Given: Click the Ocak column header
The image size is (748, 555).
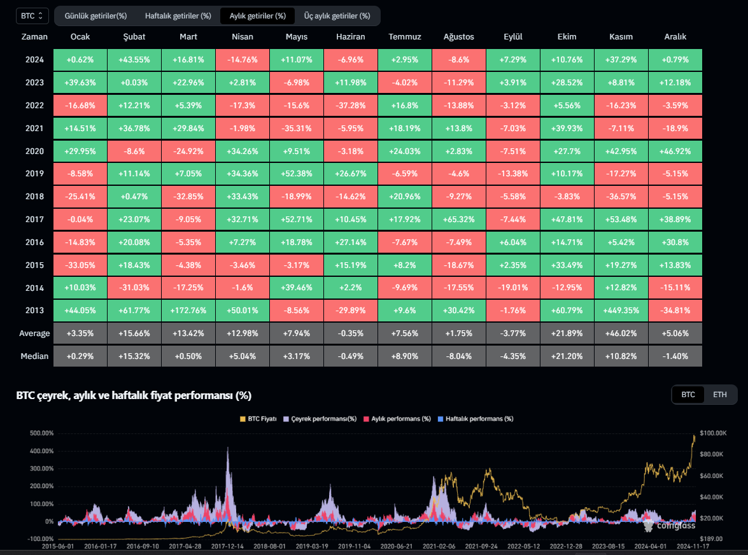Looking at the screenshot, I should pos(80,37).
